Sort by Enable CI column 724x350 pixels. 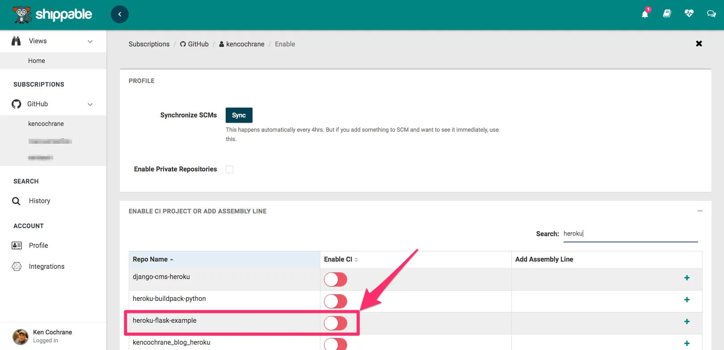tap(416, 259)
